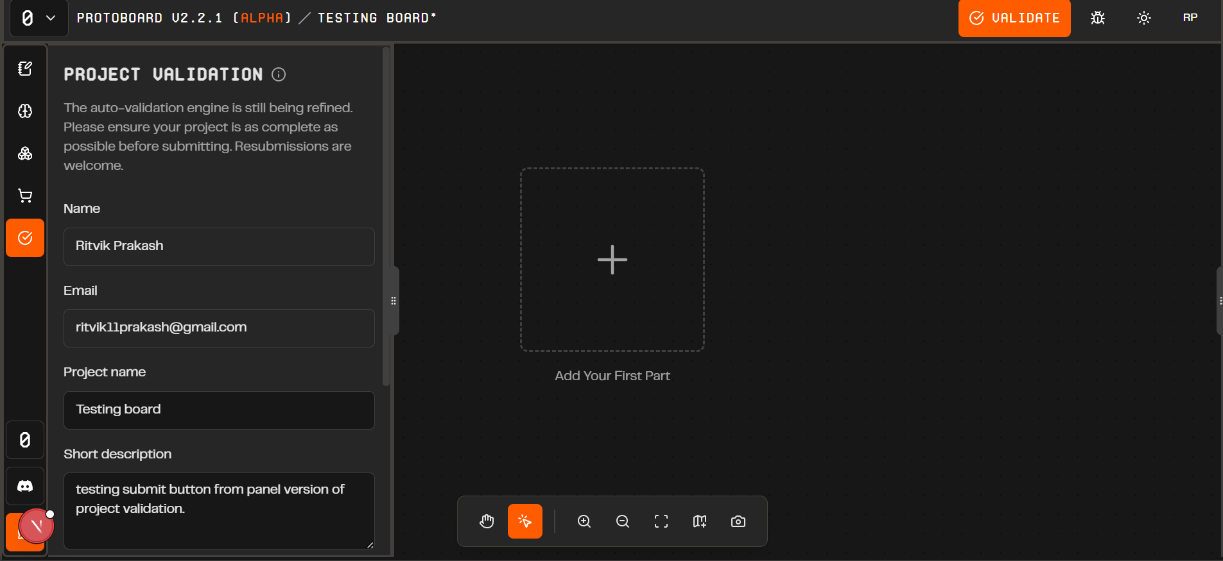Open the RP user account menu
The image size is (1223, 561).
(1190, 18)
